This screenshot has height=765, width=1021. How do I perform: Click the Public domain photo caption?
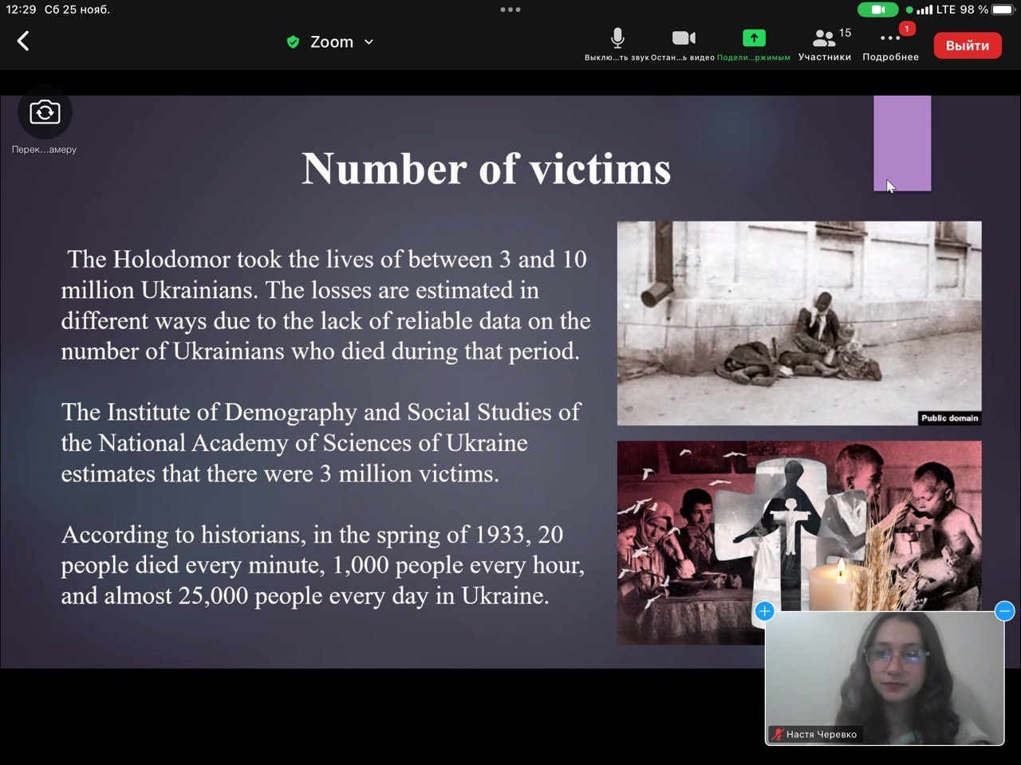[949, 418]
